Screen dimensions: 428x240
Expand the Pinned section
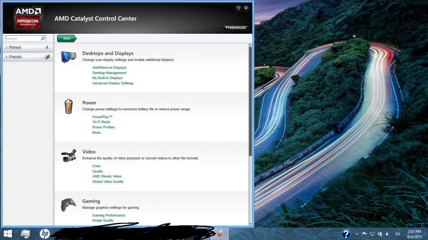click(x=28, y=47)
